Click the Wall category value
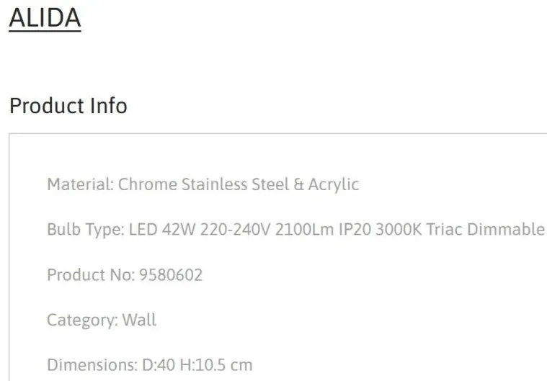 point(139,320)
